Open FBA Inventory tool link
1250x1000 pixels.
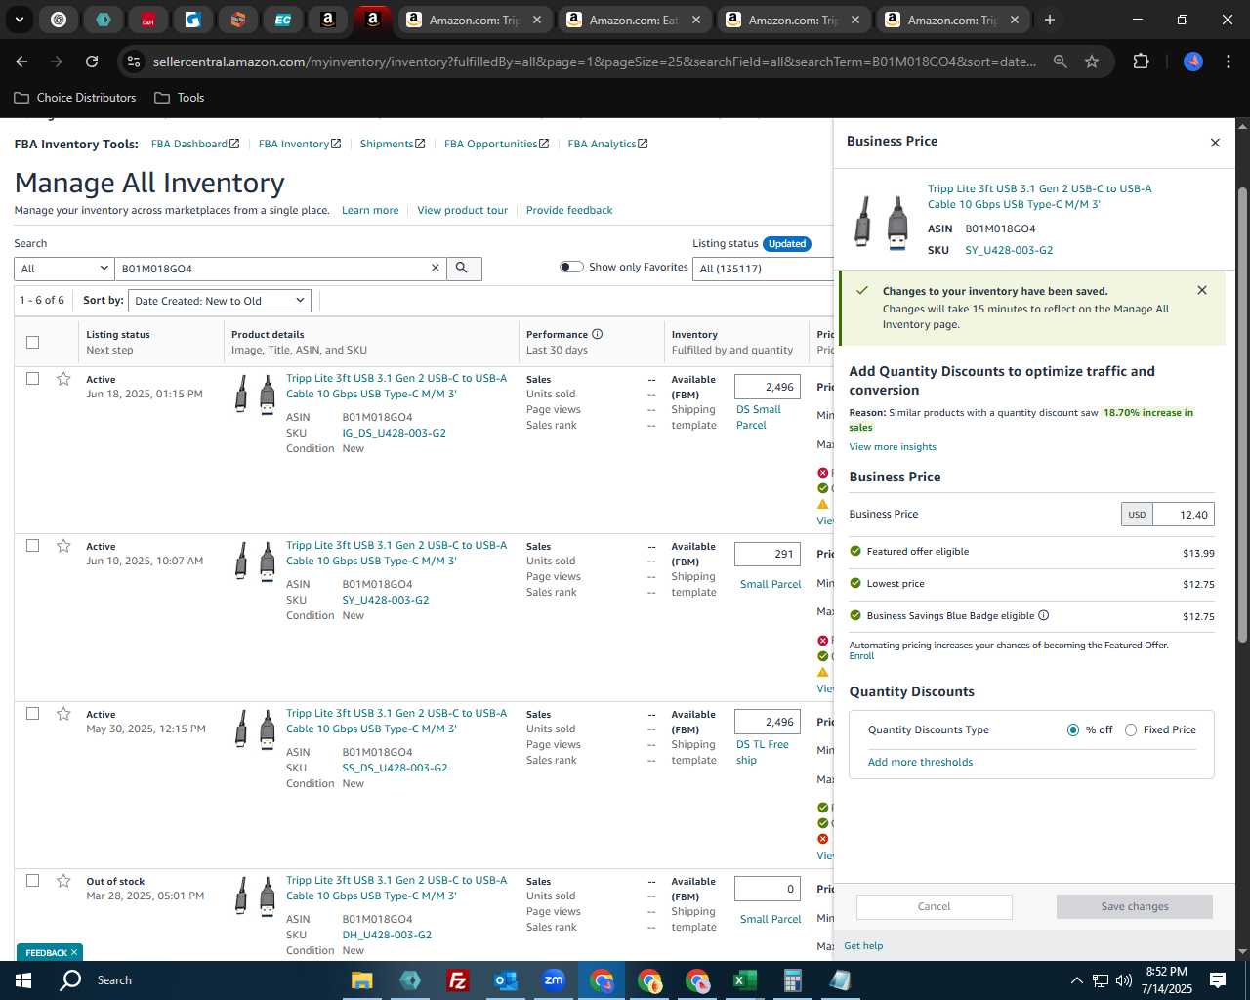coord(300,144)
